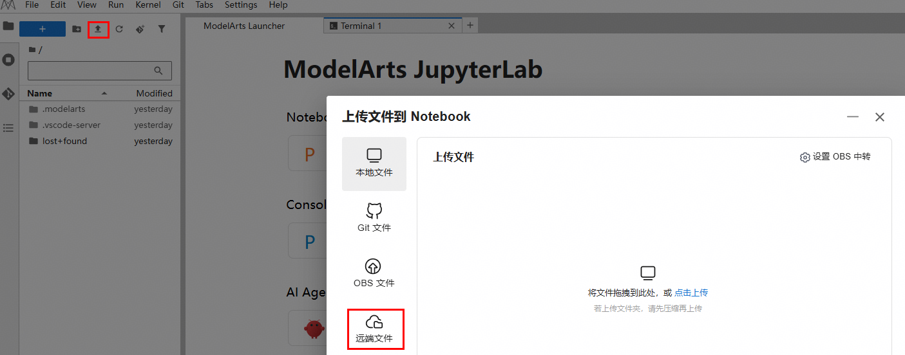Open 设置 OBS 中转 settings
Viewport: 905px width, 355px height.
tap(835, 157)
